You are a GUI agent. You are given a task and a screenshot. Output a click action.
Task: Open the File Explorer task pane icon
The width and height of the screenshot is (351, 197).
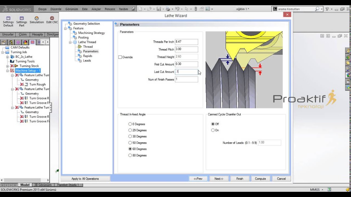(x=348, y=63)
